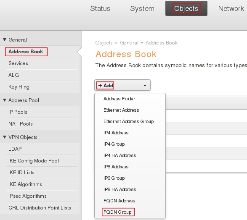Open the Network tab
This screenshot has height=220, width=247.
(231, 8)
